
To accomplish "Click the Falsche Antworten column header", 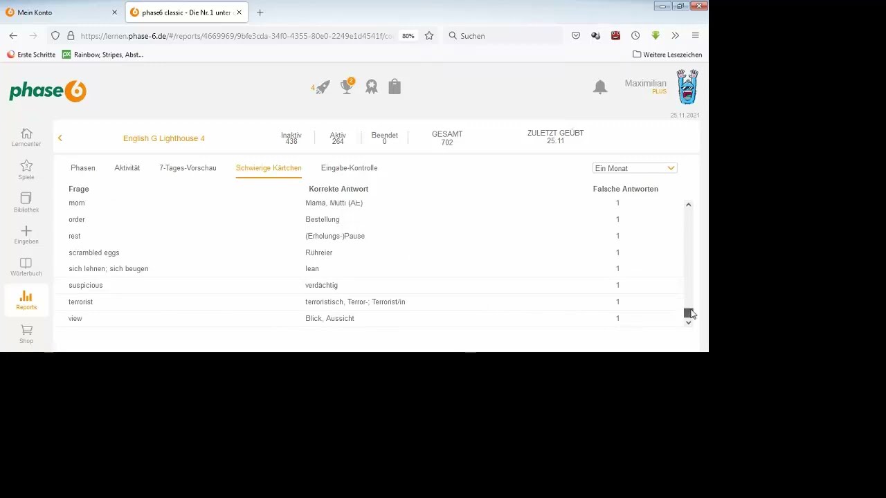I will coord(625,189).
